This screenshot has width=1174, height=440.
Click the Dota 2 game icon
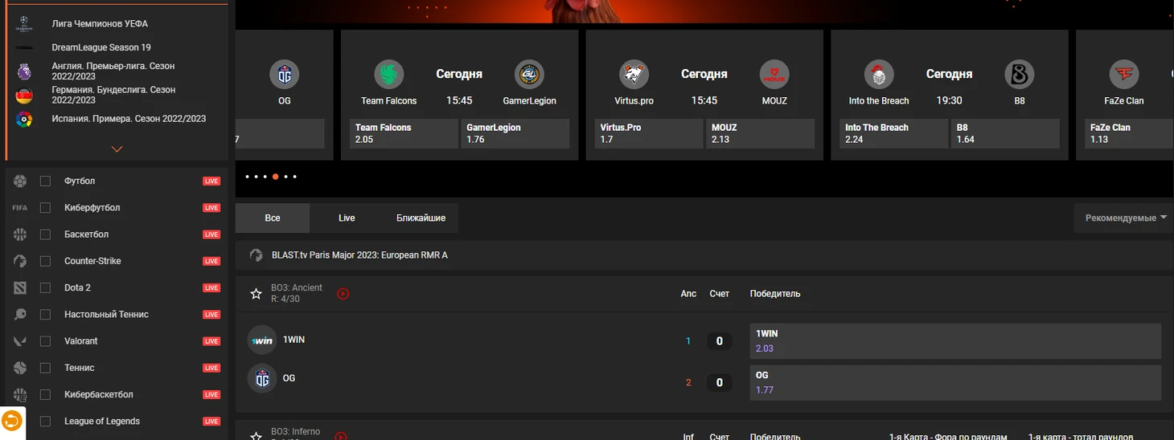click(20, 287)
